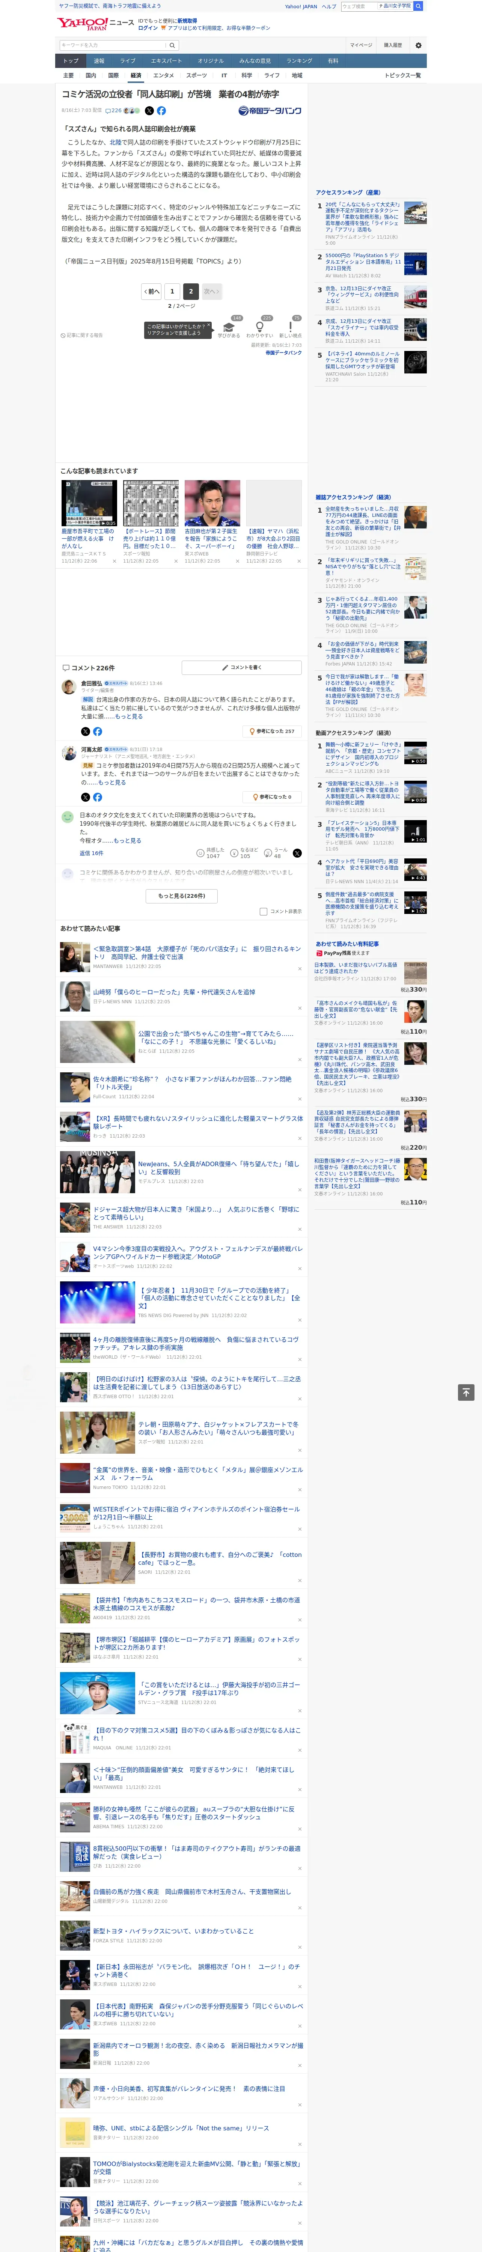This screenshot has height=2252, width=482.
Task: Click the blue web search button at top
Action: pos(418,6)
